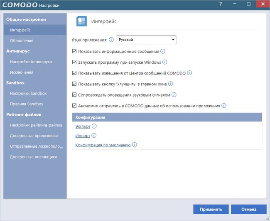Minimize the settings window
The image size is (270, 221).
tap(235, 4)
